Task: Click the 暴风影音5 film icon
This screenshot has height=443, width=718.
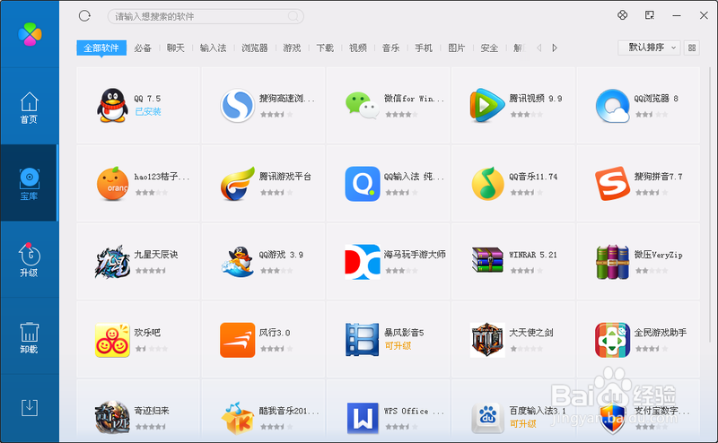Action: (363, 340)
